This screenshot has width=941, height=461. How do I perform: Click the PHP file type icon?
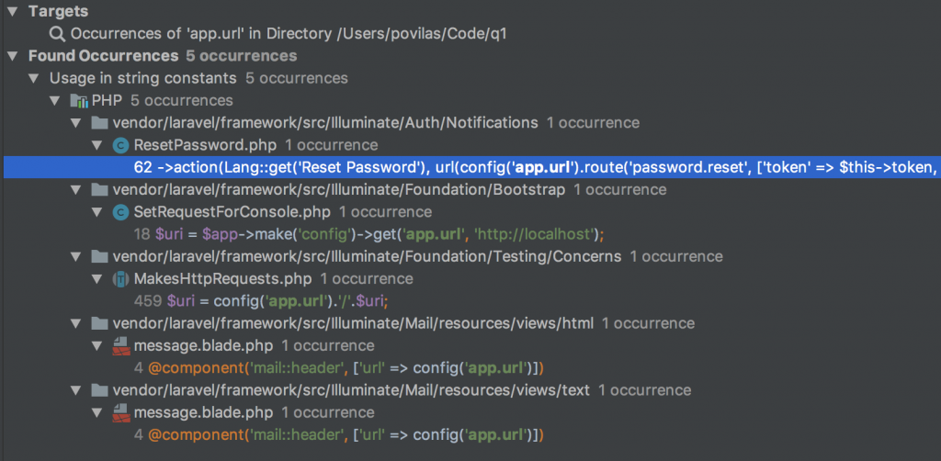point(79,101)
